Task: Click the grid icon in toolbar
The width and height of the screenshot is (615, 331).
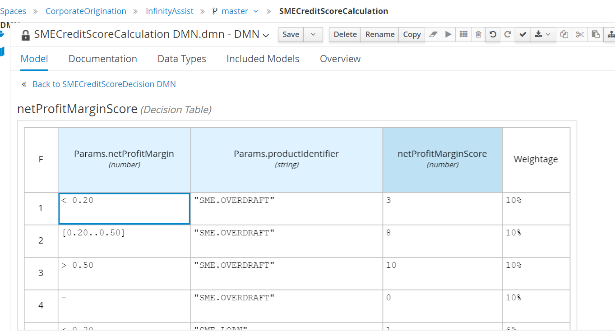Action: [x=463, y=34]
